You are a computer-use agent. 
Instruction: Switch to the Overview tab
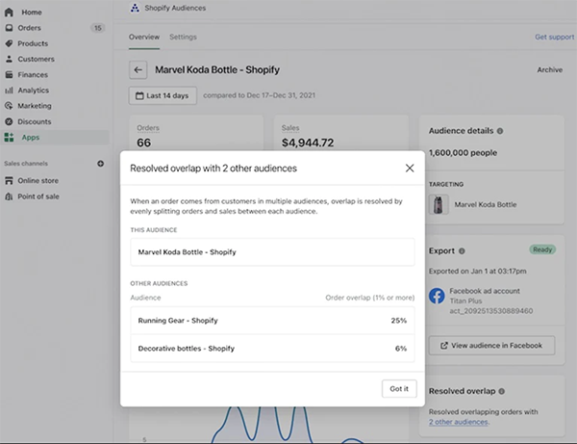tap(144, 37)
